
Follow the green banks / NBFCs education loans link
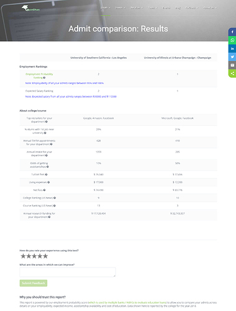tap(127, 303)
